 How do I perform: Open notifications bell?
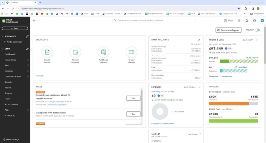pyautogui.click(x=247, y=21)
